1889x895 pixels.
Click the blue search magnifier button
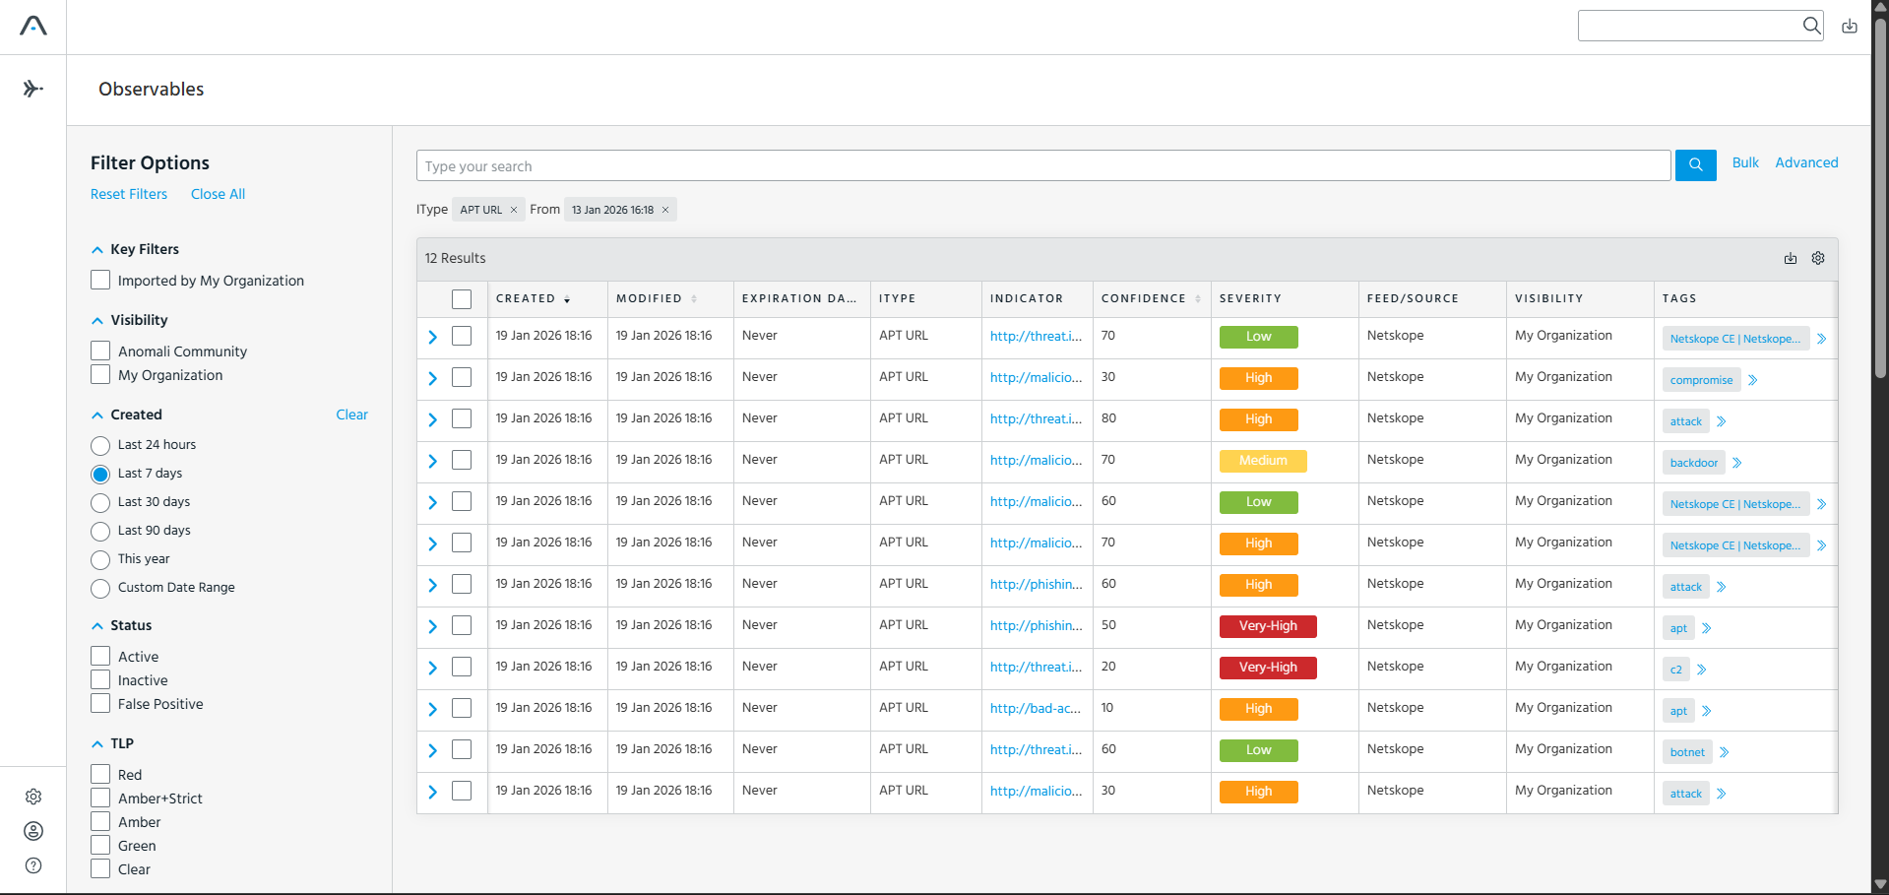pyautogui.click(x=1695, y=164)
